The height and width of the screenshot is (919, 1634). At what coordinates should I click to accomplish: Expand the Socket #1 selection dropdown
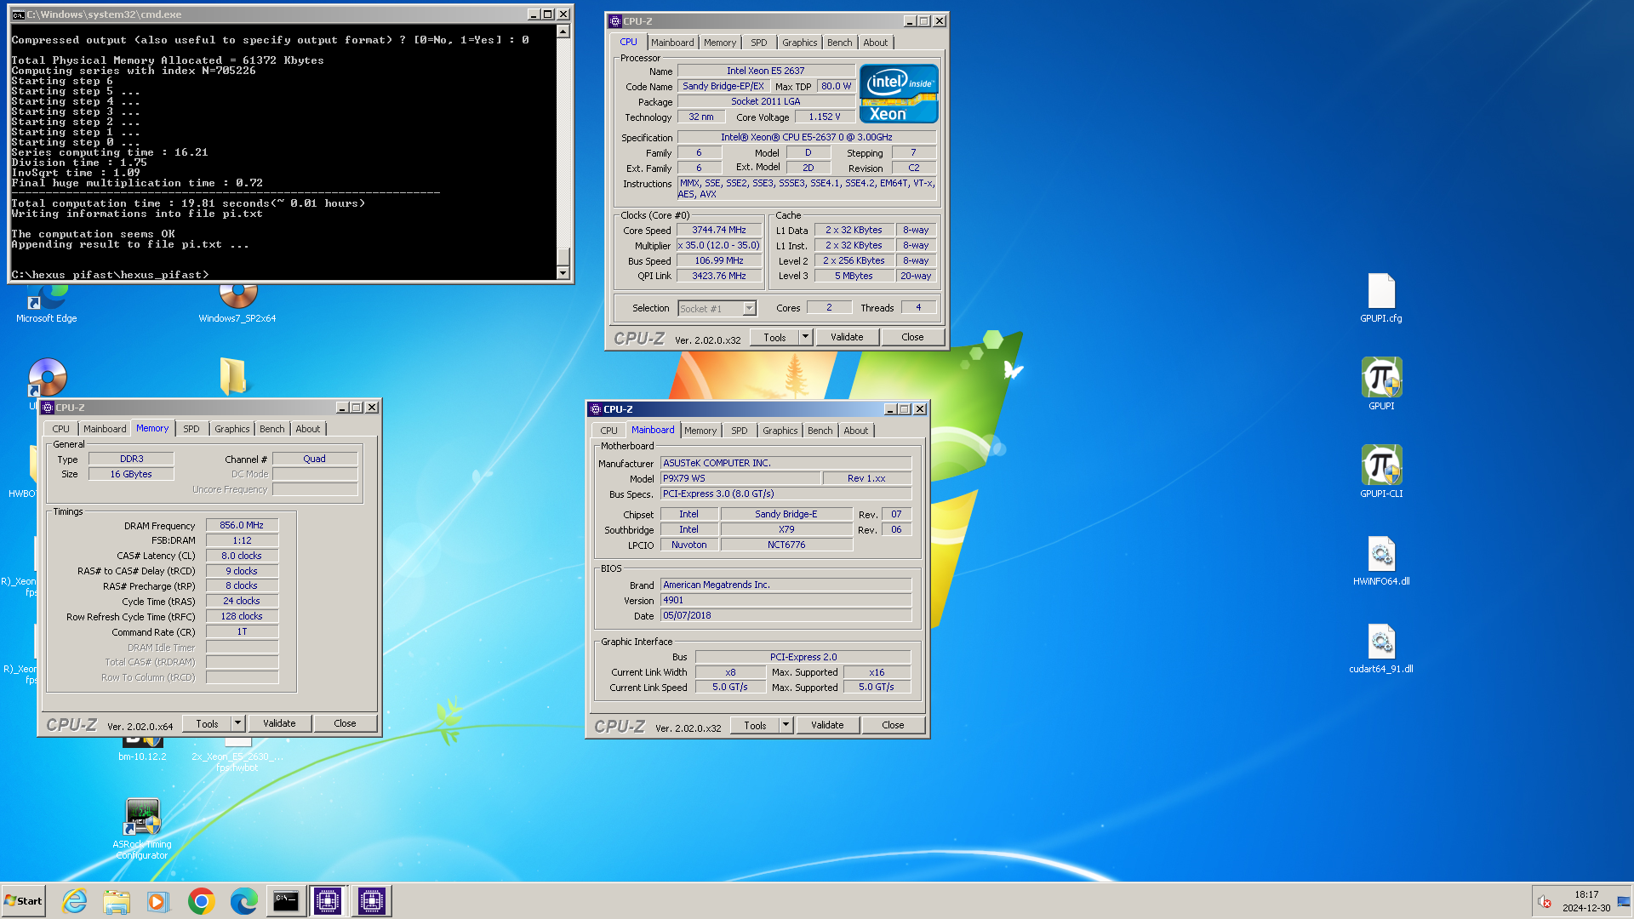750,308
